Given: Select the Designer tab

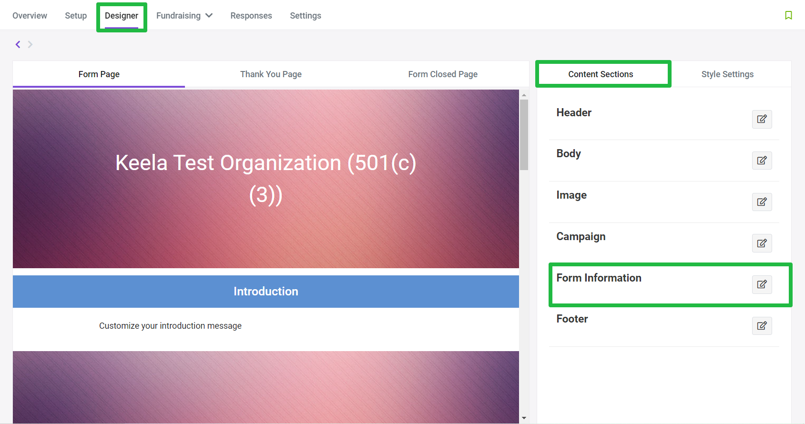Looking at the screenshot, I should [x=122, y=16].
